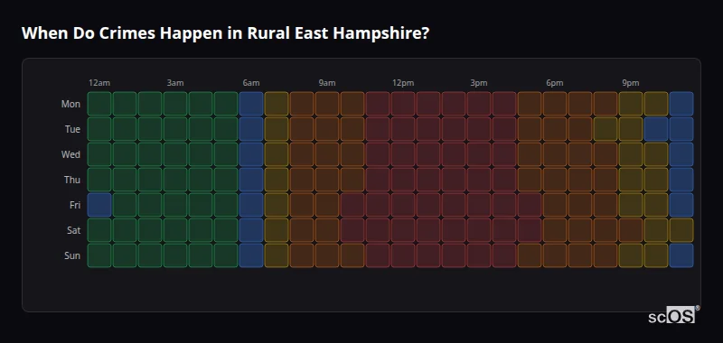Image resolution: width=723 pixels, height=343 pixels.
Task: Click the Fri row label
Action: click(75, 205)
